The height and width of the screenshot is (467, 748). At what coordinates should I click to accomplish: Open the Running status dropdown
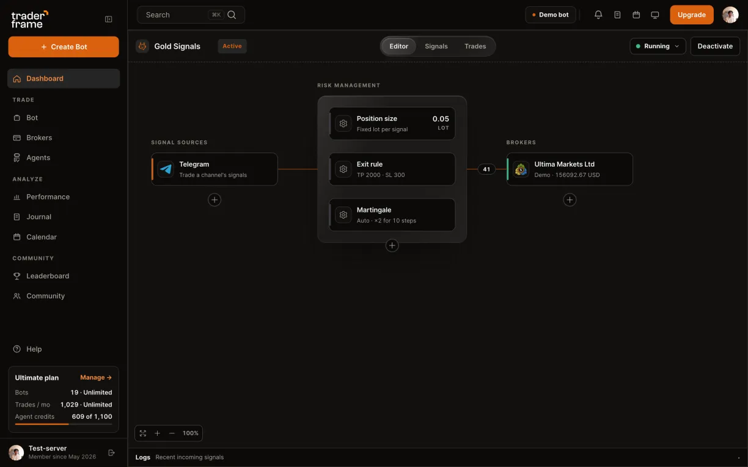[x=658, y=46]
